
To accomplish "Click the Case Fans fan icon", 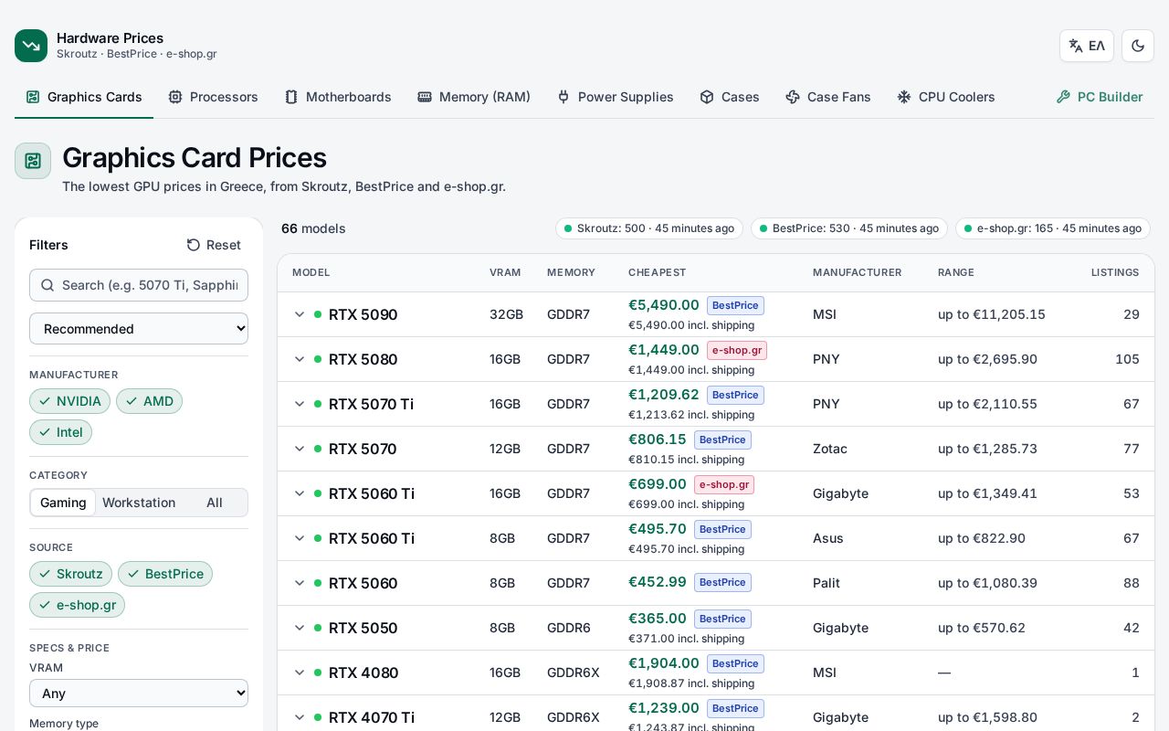I will tap(793, 97).
